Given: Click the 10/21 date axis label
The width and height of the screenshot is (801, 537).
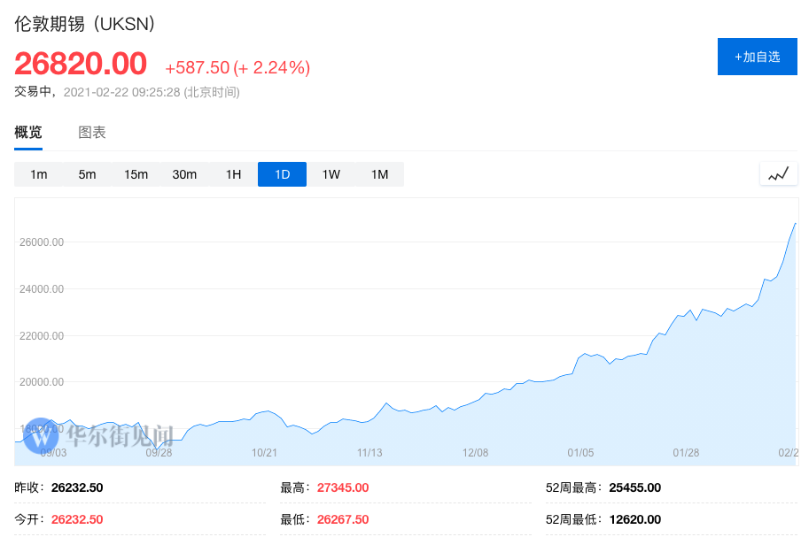Looking at the screenshot, I should coord(264,453).
